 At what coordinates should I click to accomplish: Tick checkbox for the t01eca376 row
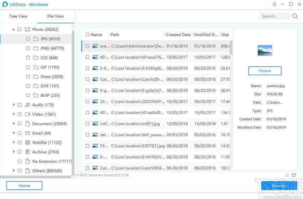(x=87, y=57)
